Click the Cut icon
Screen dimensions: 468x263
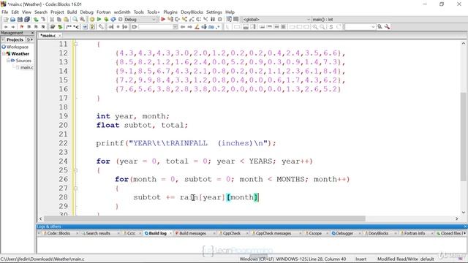[x=52, y=20]
